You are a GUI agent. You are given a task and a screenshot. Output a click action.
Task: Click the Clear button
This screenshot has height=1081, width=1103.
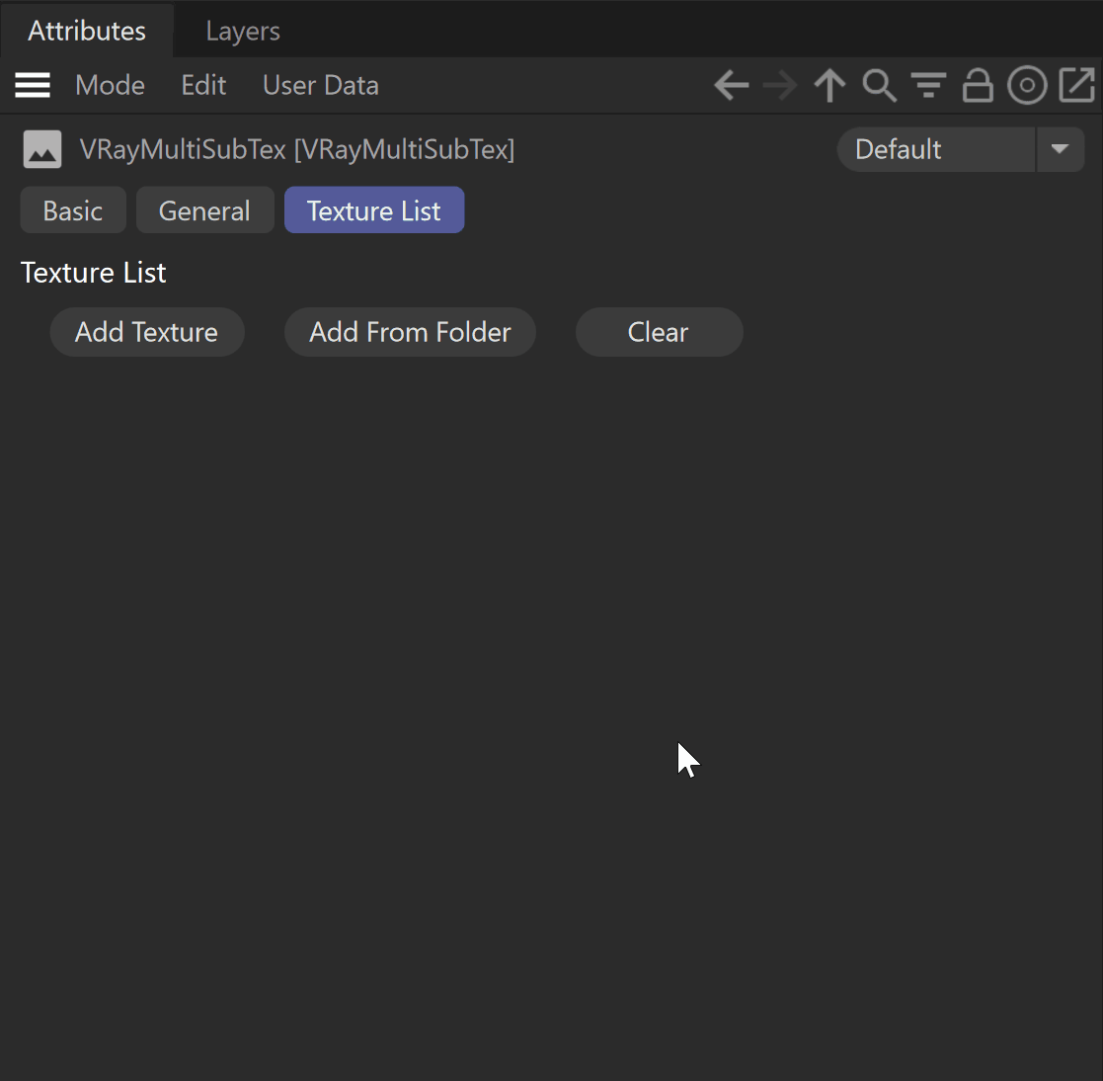(x=659, y=332)
